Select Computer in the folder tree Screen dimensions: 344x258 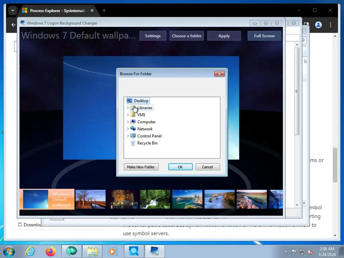[146, 122]
